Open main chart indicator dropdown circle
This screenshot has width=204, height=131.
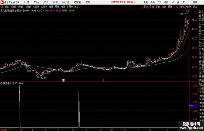pyautogui.click(x=23, y=11)
